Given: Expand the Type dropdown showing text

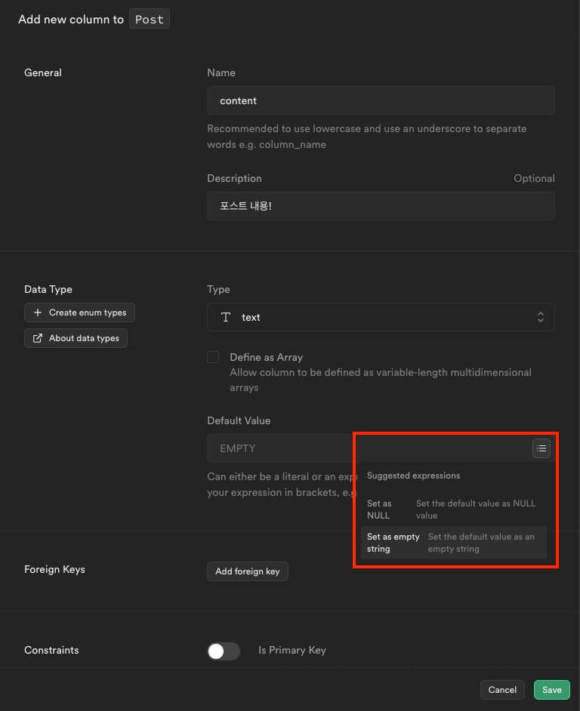Looking at the screenshot, I should coord(381,318).
